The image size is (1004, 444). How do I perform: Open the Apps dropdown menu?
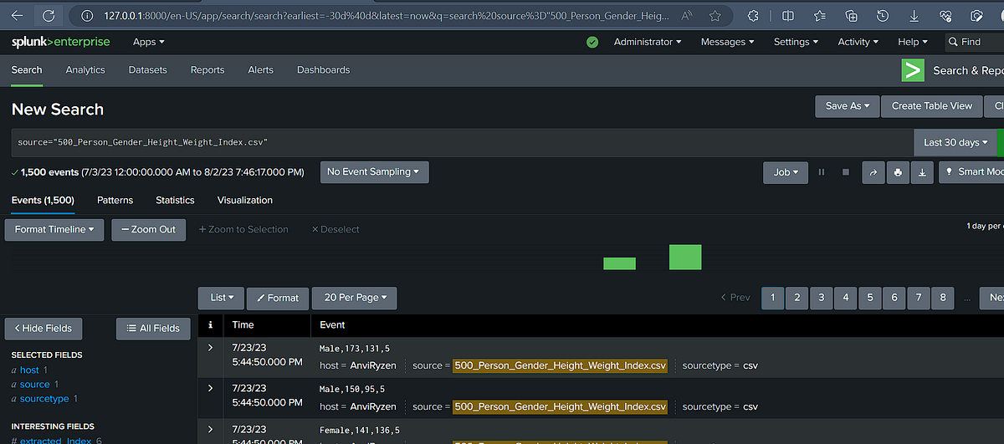[149, 42]
